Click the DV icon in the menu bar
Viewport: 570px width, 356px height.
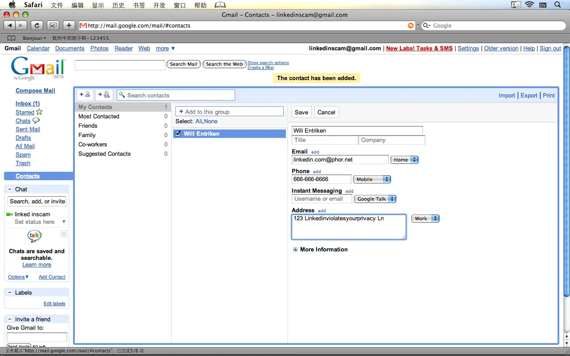543,5
